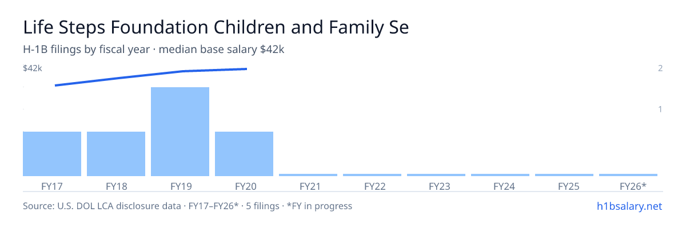
Task: Click the FY23 axis label
Action: pyautogui.click(x=436, y=186)
